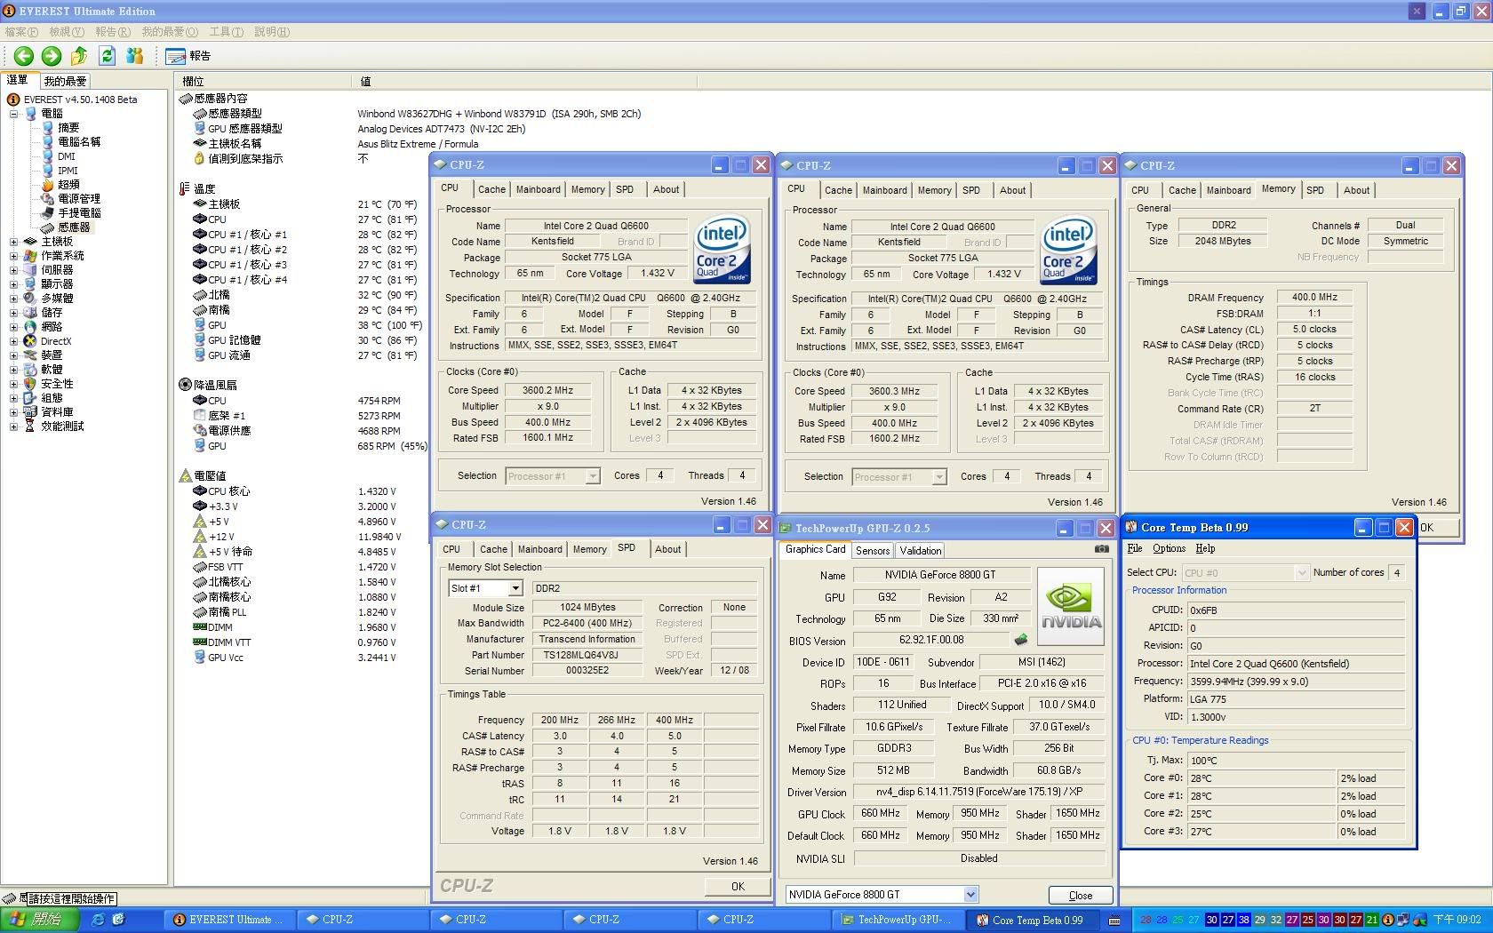This screenshot has width=1493, height=933.
Task: Click the 值 column header in EVEREST
Action: pos(528,81)
